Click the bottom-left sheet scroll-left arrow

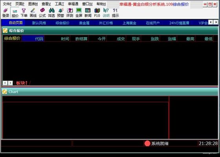tap(5, 83)
